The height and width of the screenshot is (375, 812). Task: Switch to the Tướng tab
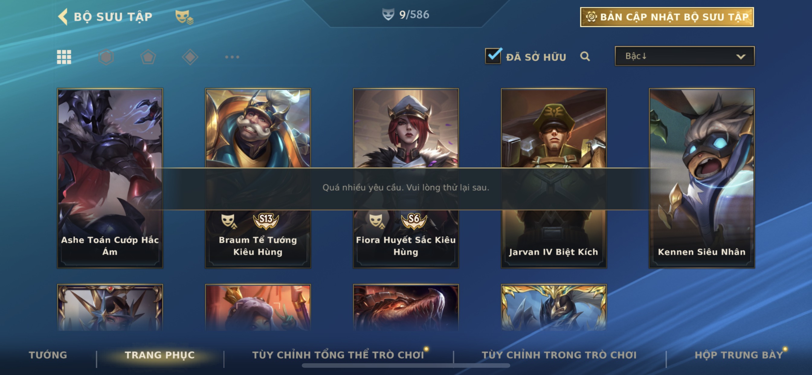coord(48,355)
